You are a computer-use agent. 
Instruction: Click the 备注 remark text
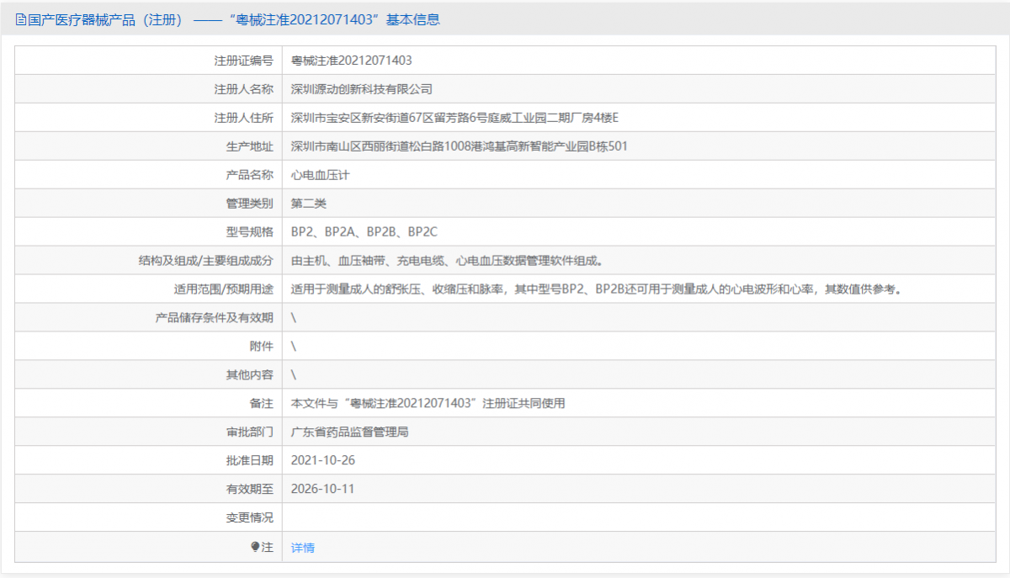[428, 404]
